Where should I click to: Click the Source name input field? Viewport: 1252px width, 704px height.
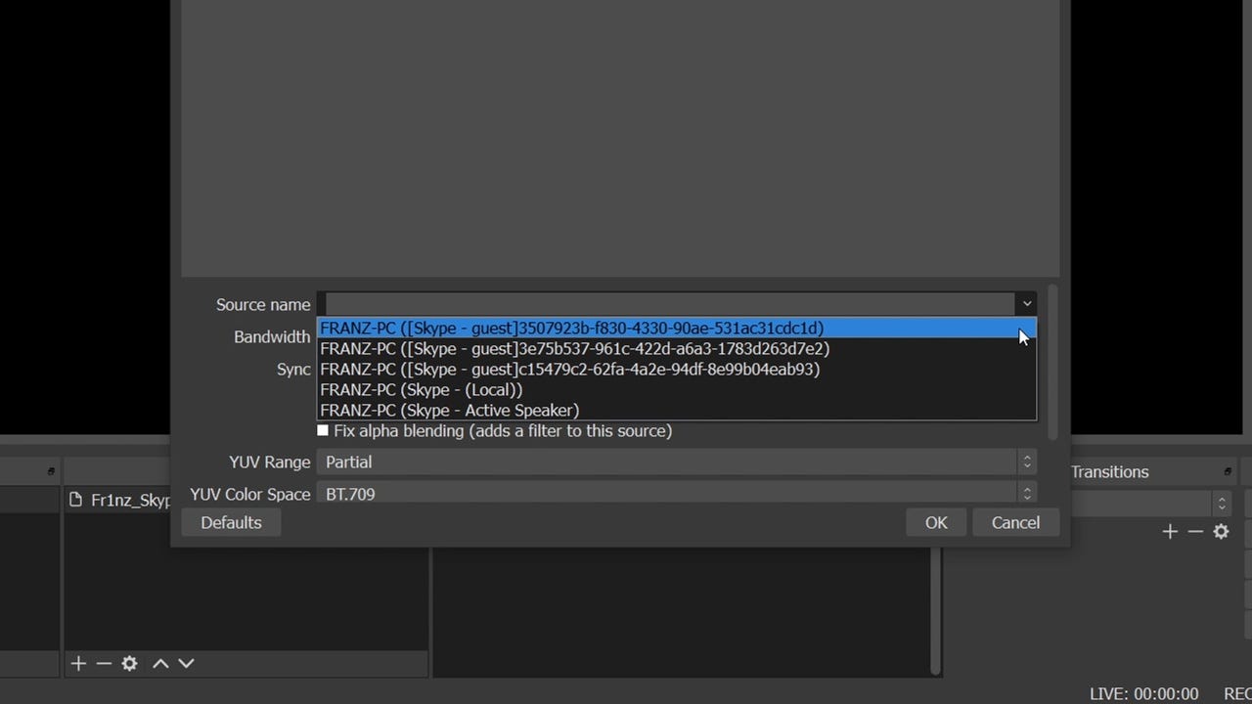pos(671,304)
